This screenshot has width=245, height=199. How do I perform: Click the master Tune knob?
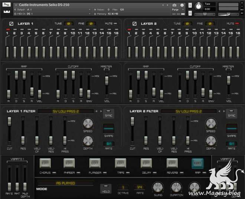pos(199,6)
